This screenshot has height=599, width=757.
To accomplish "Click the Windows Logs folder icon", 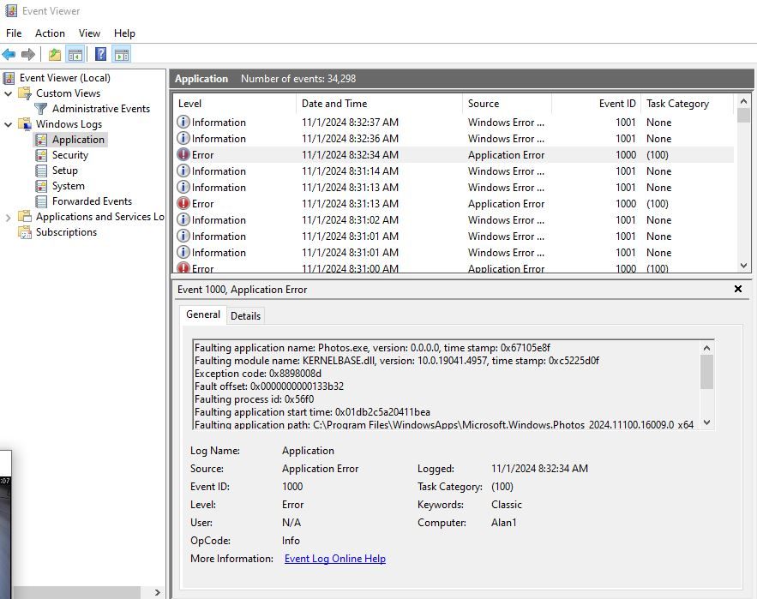I will click(25, 124).
